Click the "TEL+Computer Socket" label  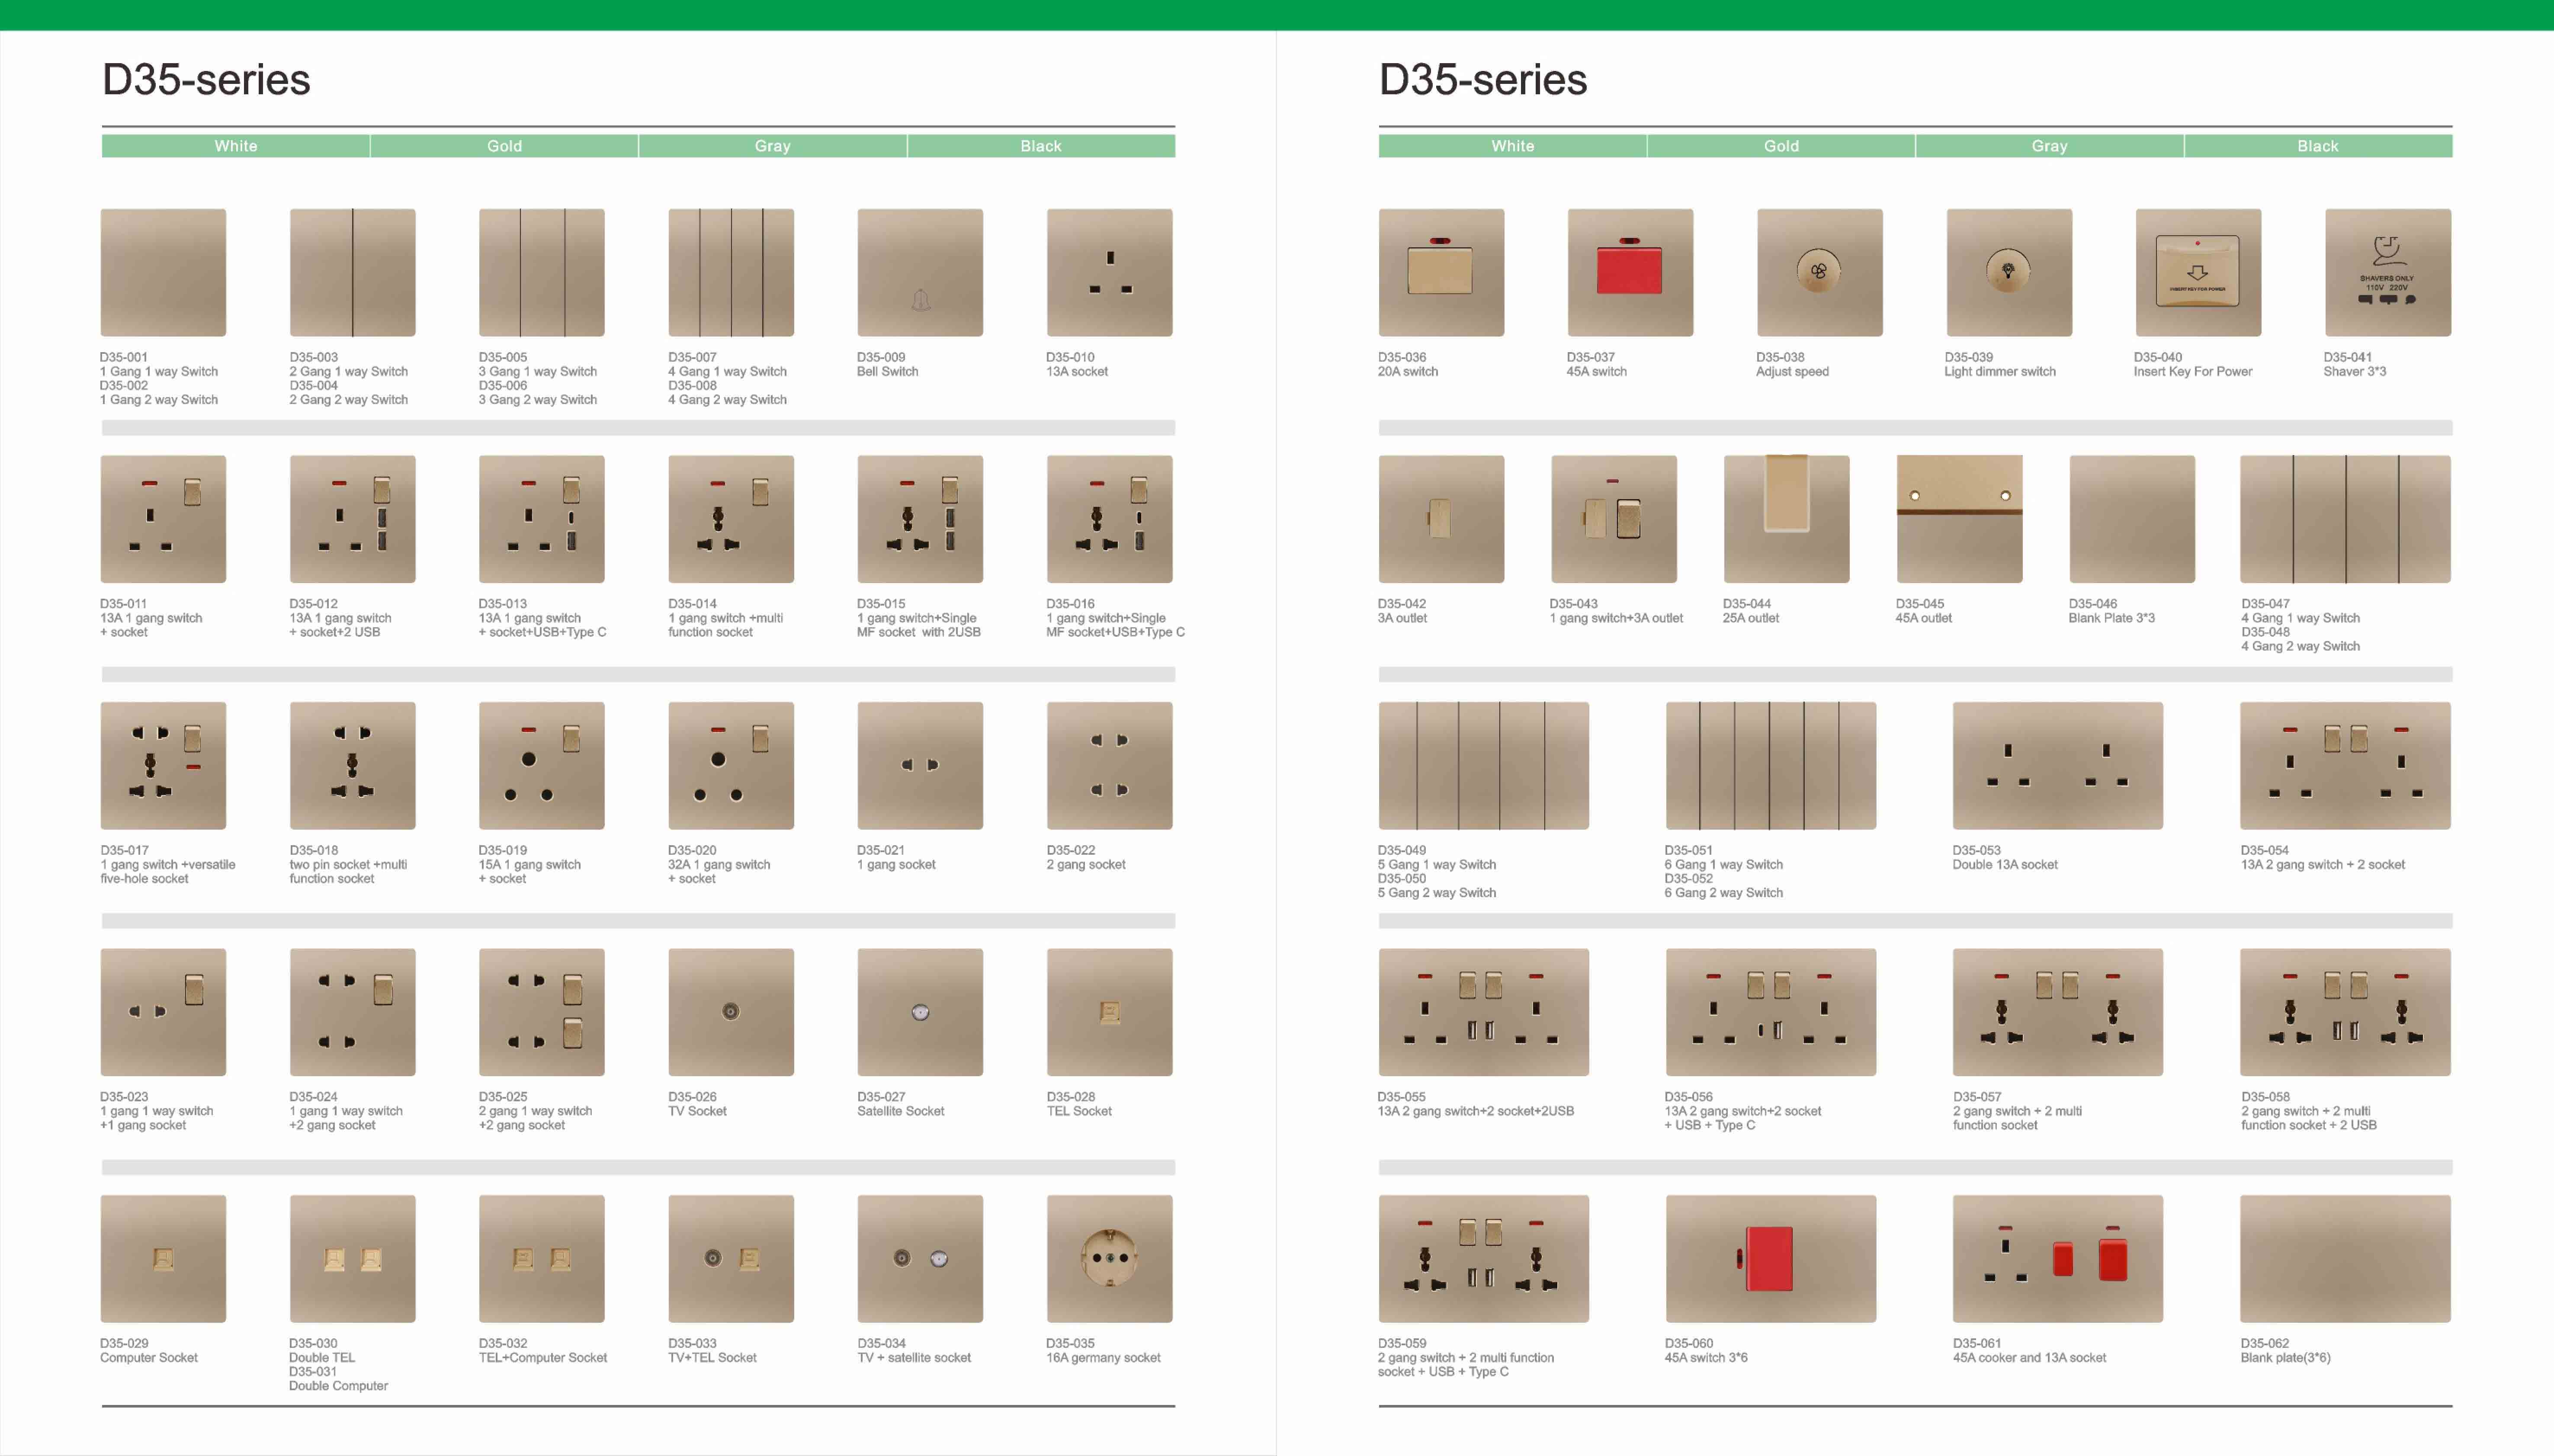coord(543,1357)
